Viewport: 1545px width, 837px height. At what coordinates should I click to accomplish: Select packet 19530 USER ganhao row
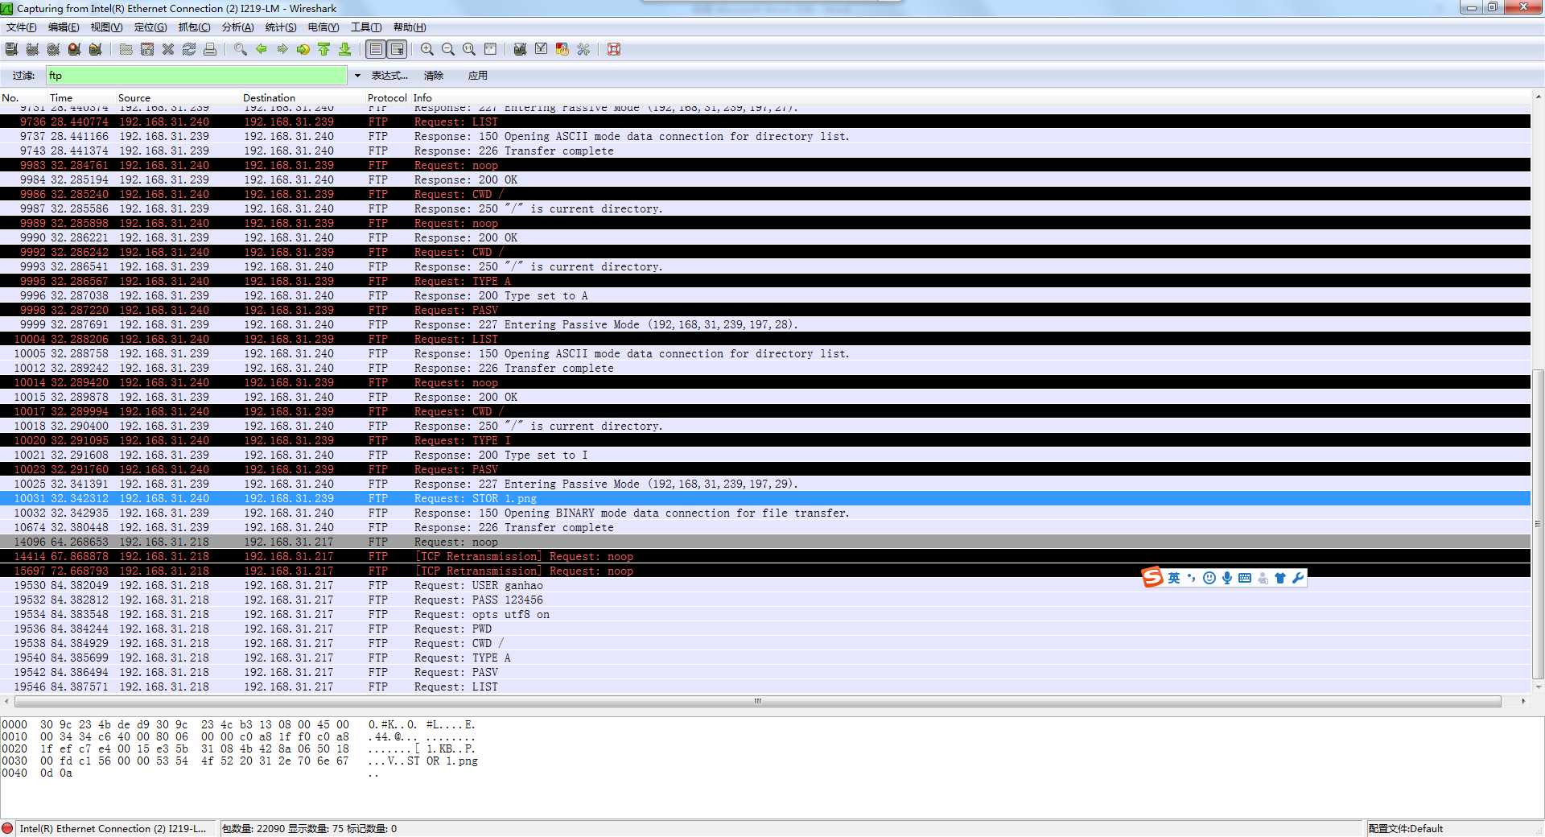pos(765,585)
